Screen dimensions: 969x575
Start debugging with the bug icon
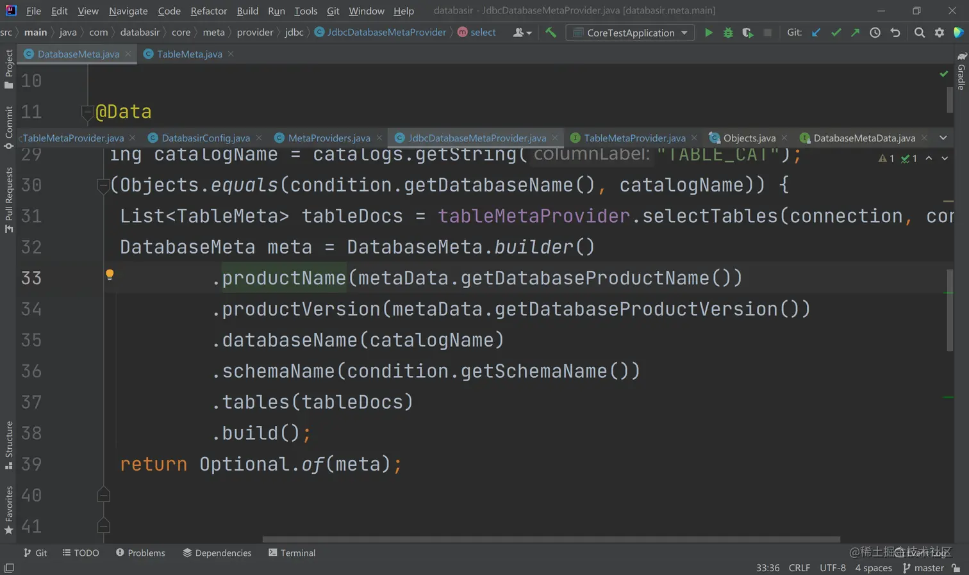(x=728, y=33)
